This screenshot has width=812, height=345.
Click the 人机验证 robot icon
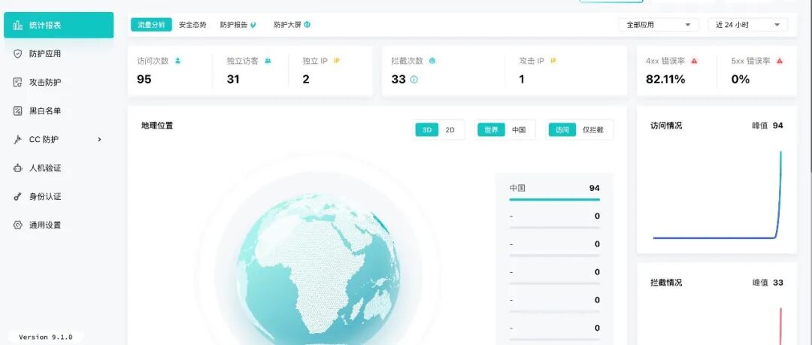point(18,168)
